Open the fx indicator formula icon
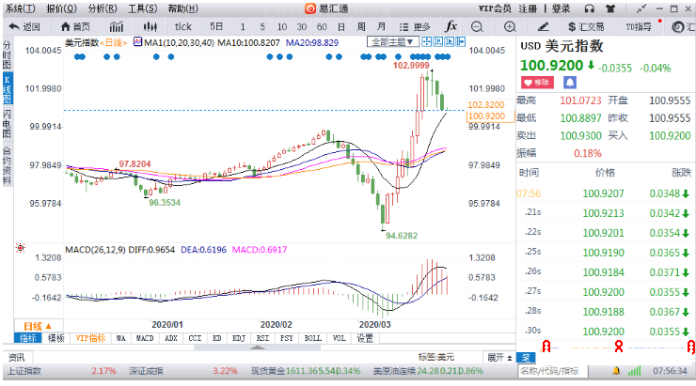The height and width of the screenshot is (386, 696). (x=451, y=26)
